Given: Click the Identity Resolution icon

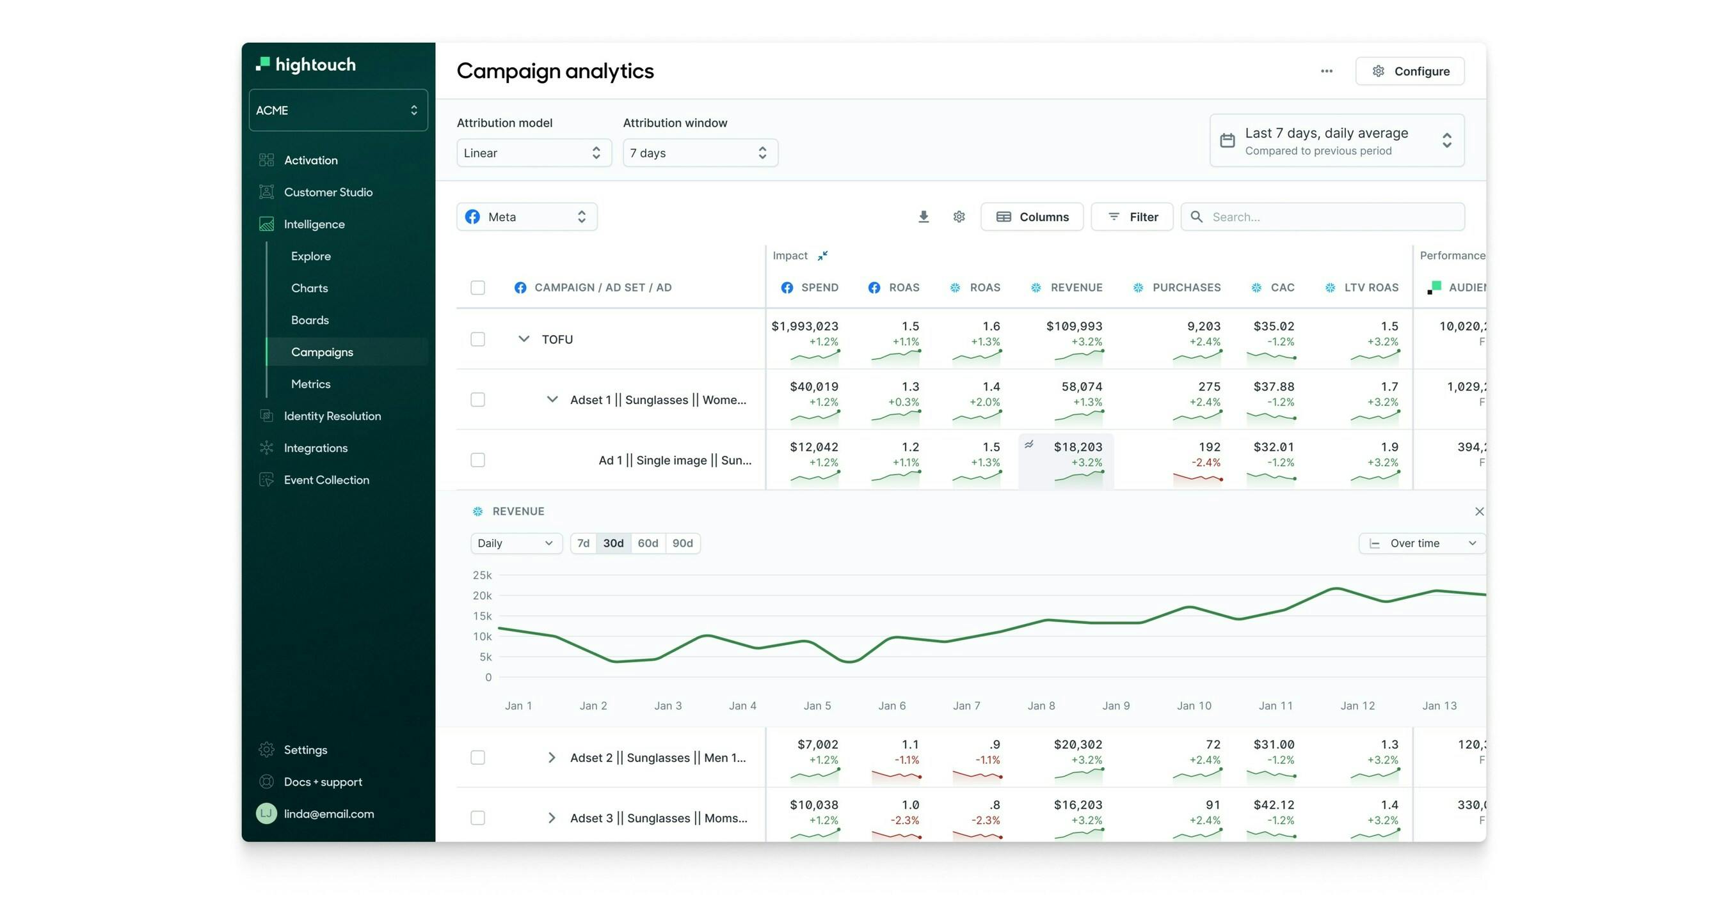Looking at the screenshot, I should [266, 416].
